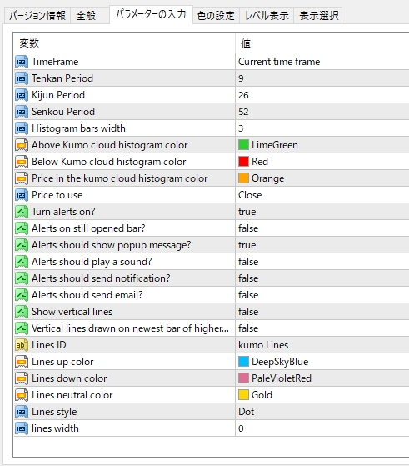Click Vertical lines drawn on newest bar icon
This screenshot has height=466, width=409.
coord(22,328)
